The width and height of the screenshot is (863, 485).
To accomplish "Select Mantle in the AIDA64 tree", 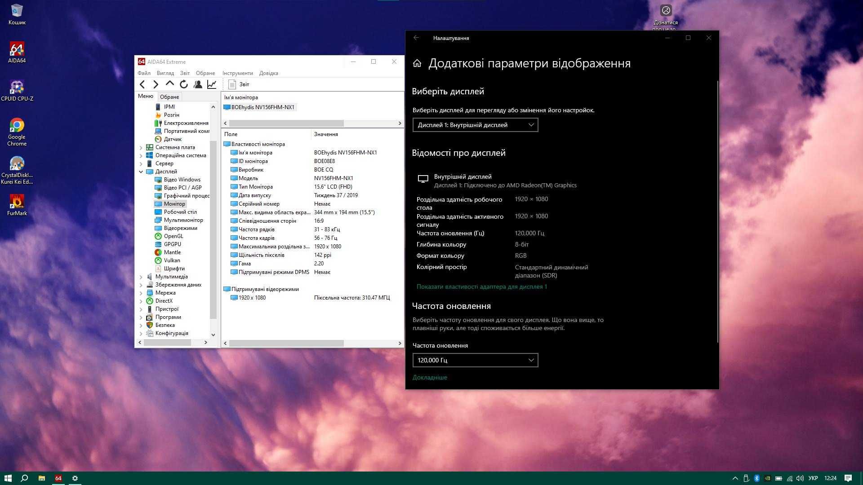I will (x=172, y=252).
